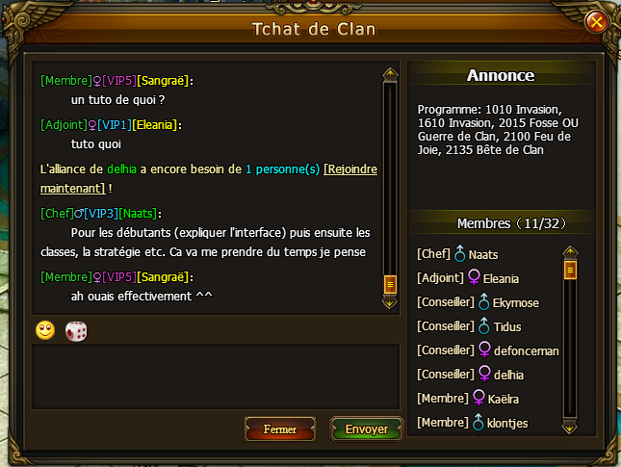
Task: Click the male icon beside Ekymose
Action: pos(483,301)
